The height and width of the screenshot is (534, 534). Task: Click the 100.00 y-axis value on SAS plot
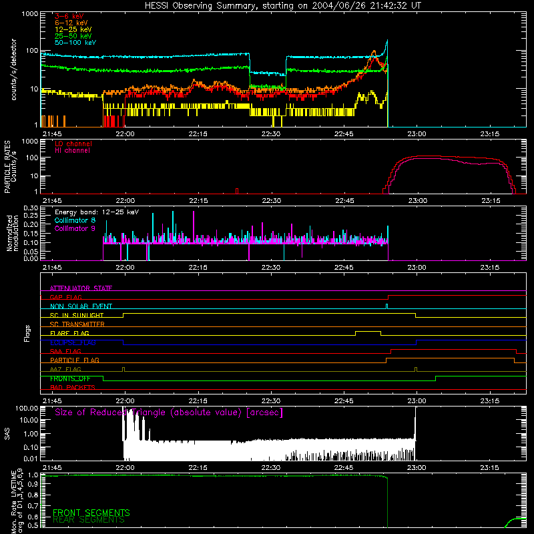(x=27, y=408)
